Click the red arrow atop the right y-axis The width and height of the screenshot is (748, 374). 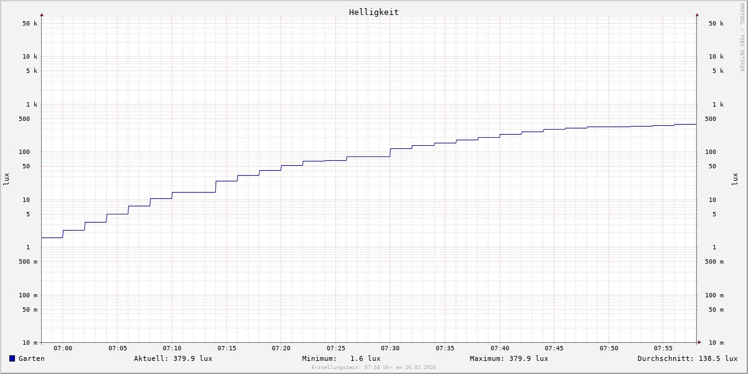pos(697,15)
